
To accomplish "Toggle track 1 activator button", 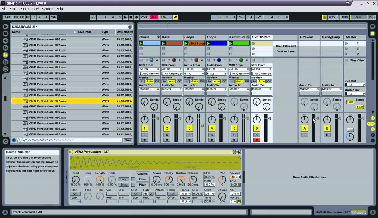I will (144, 128).
